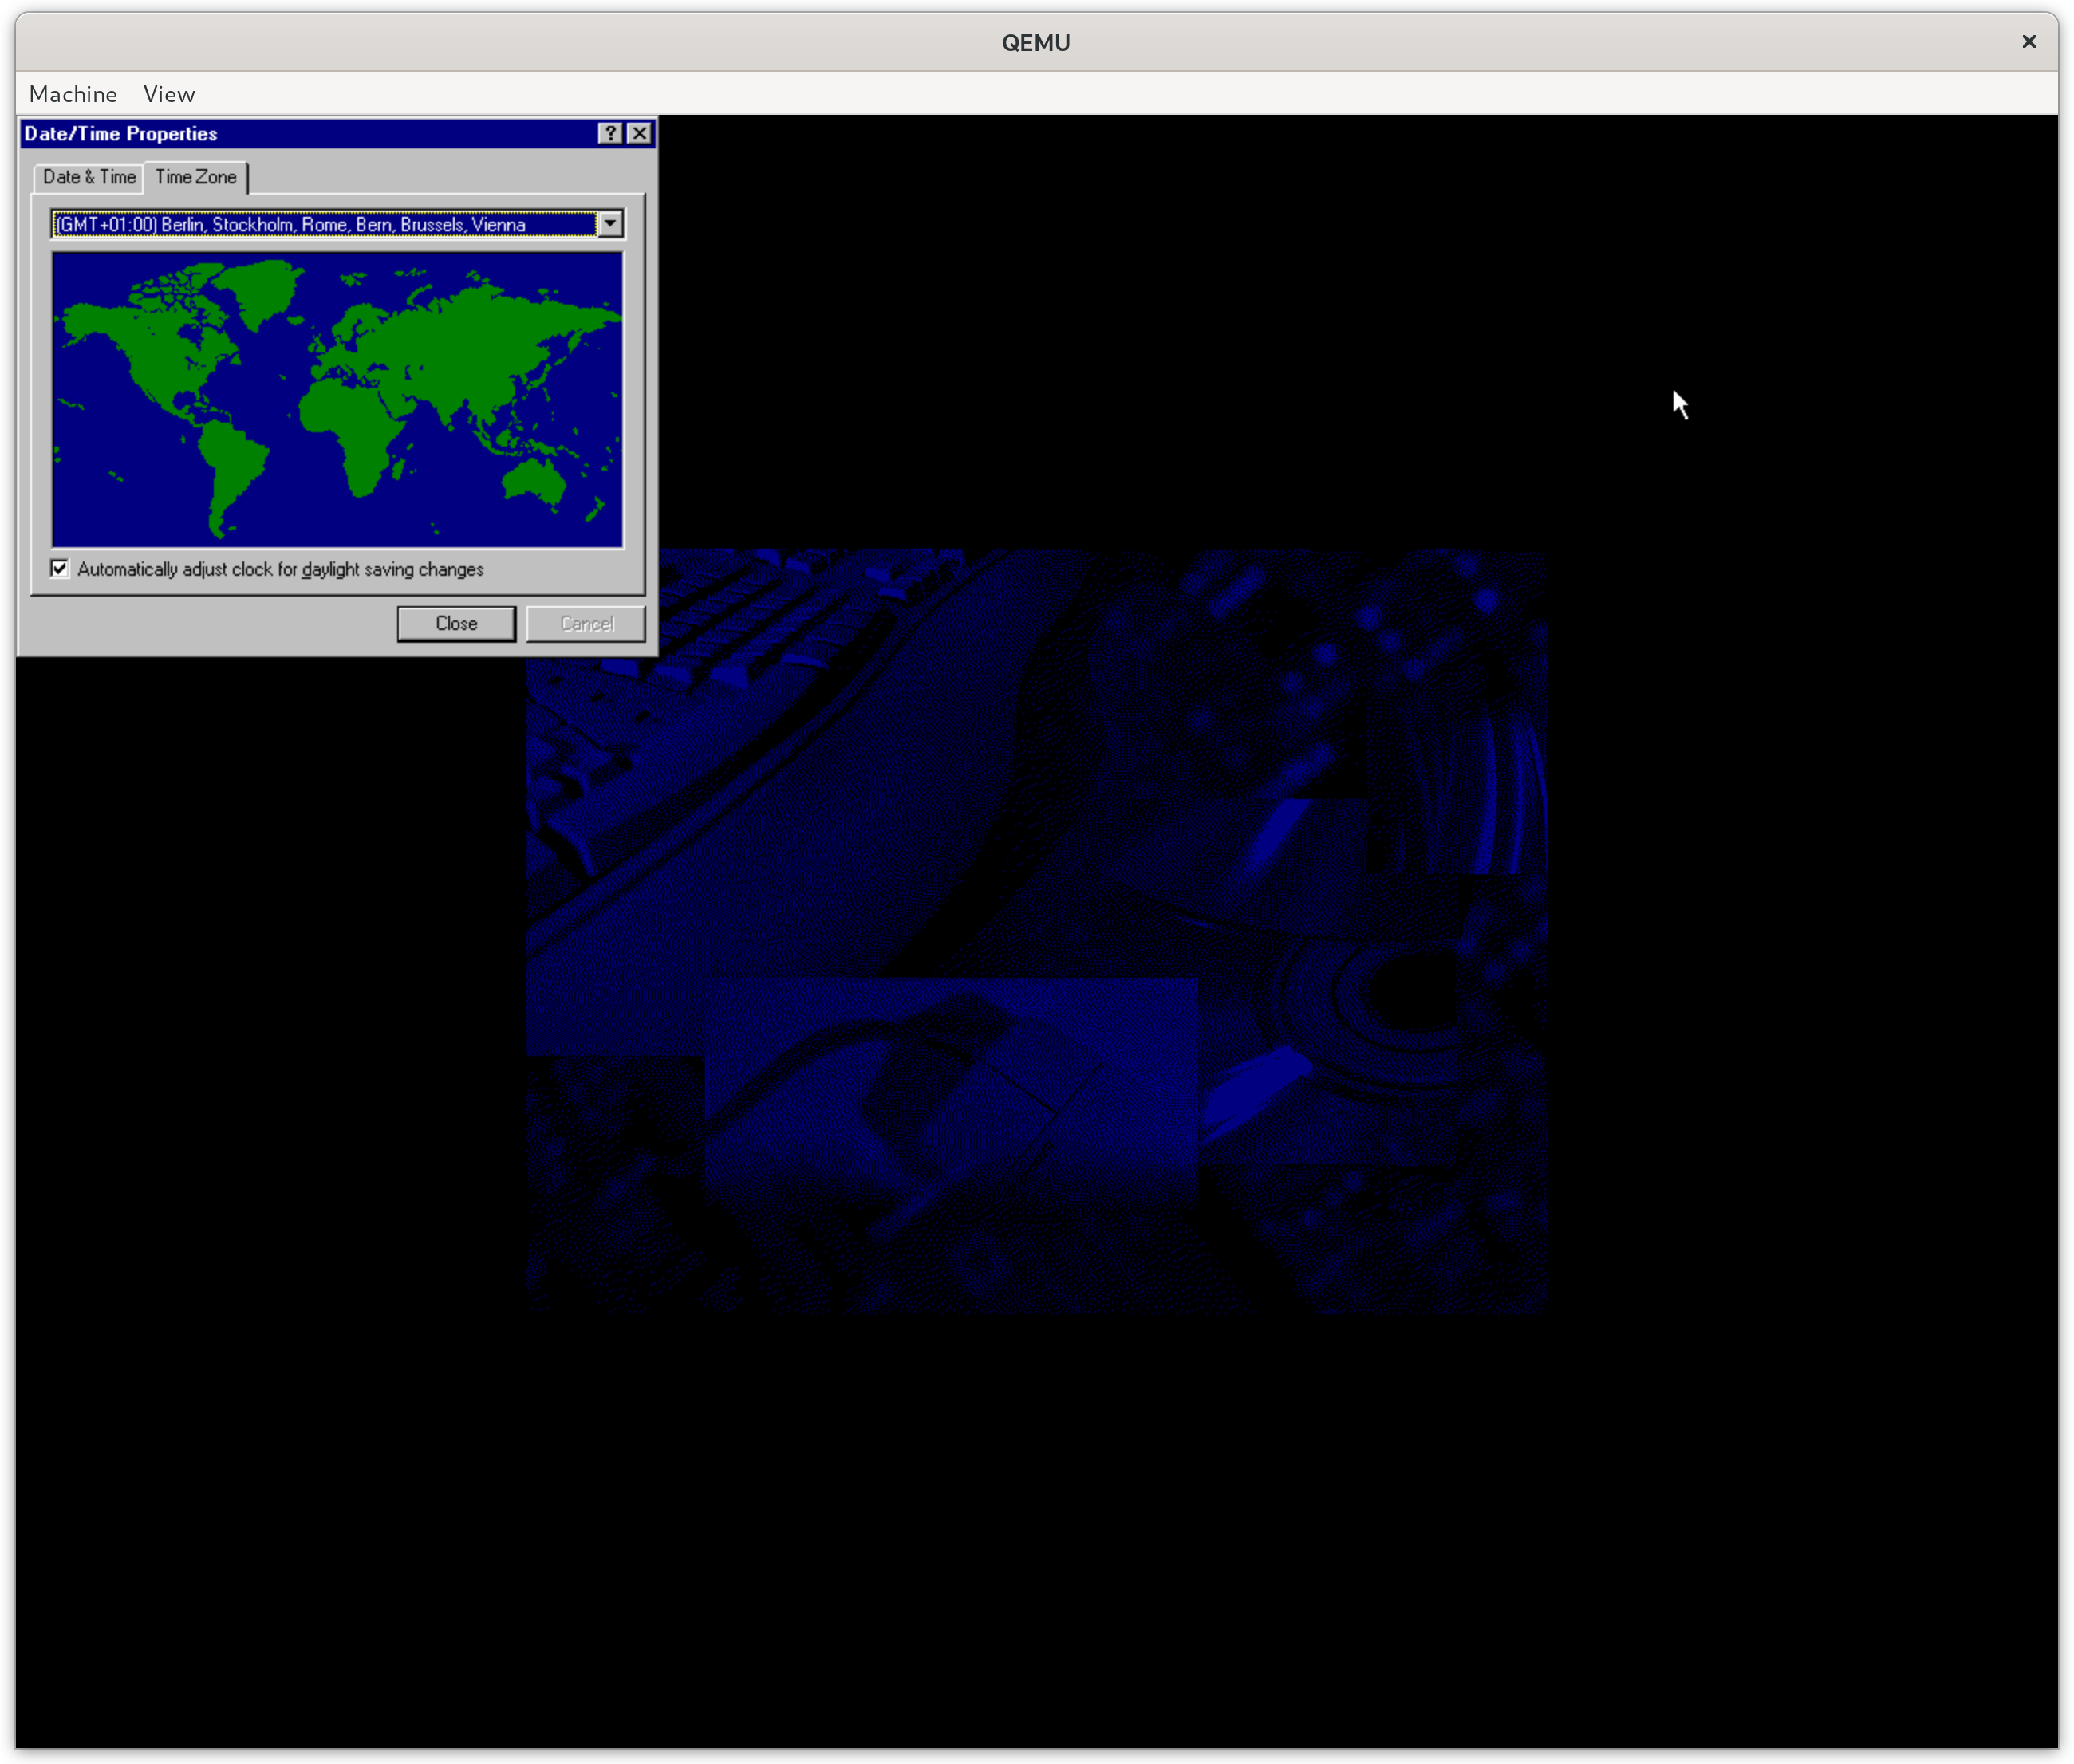Click the grayed-out Cancel button
2074x1764 pixels.
[x=586, y=623]
